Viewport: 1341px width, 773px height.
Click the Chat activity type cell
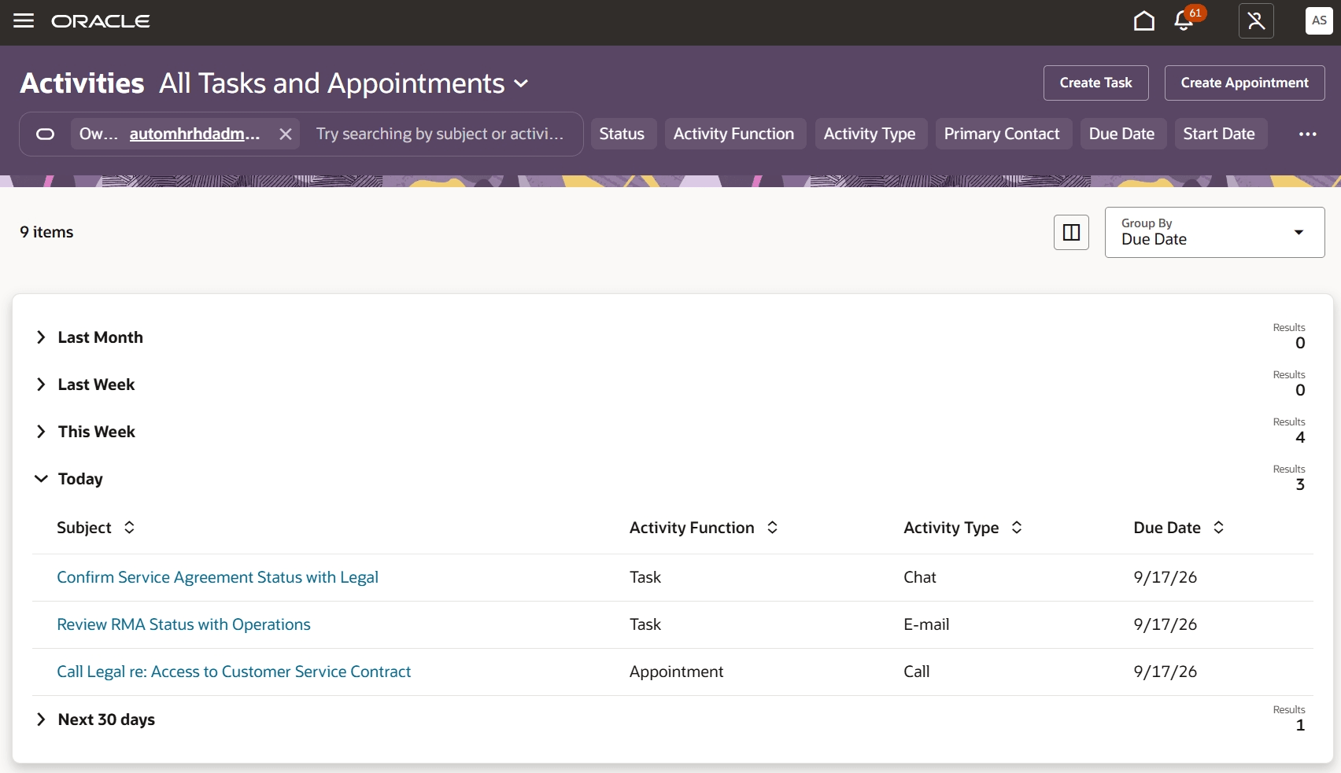point(919,578)
